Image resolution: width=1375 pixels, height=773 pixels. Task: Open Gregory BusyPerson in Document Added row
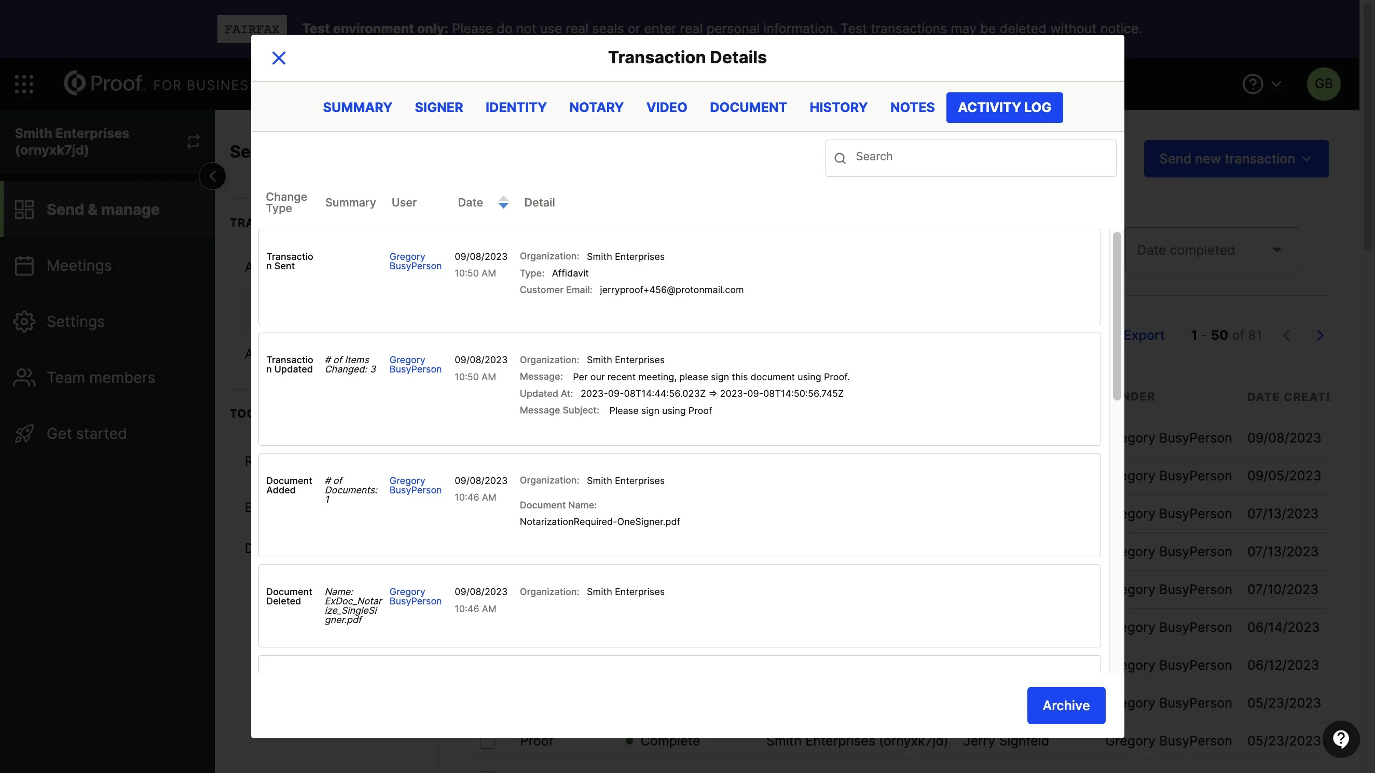coord(415,485)
